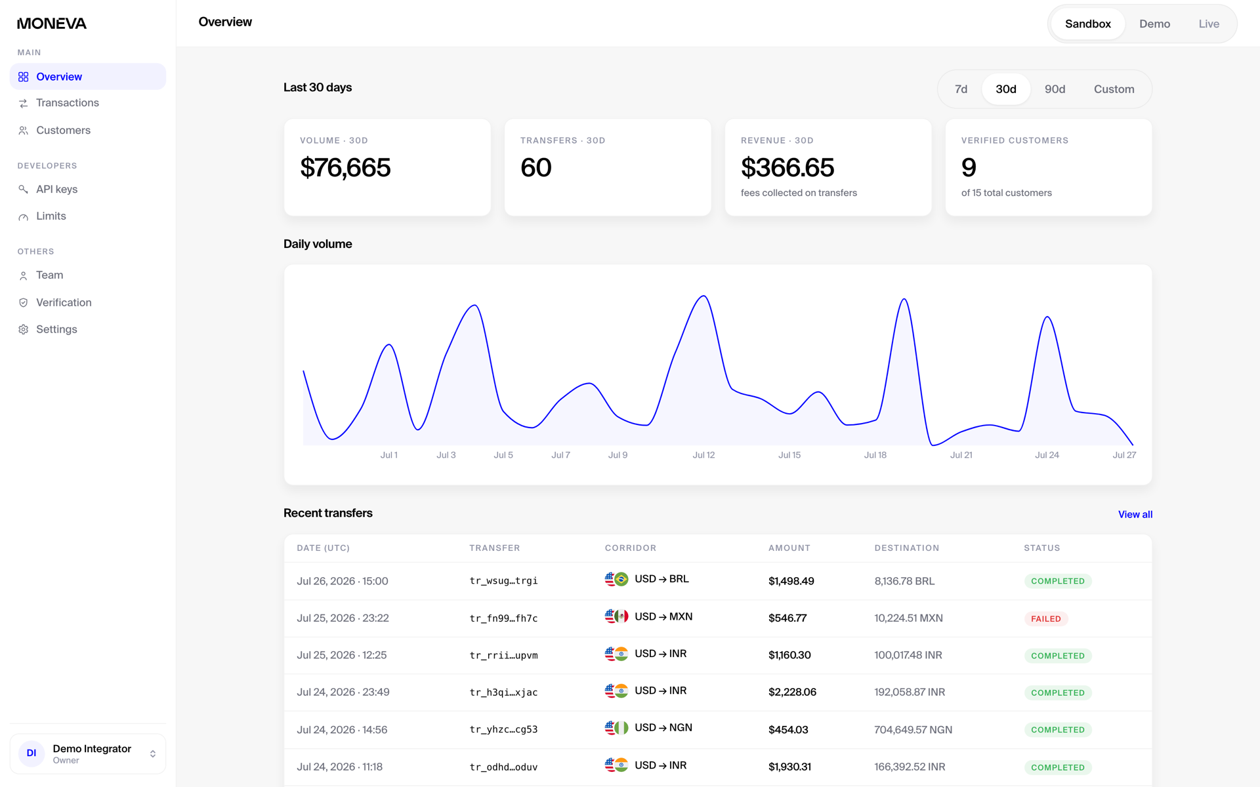This screenshot has height=787, width=1260.
Task: Click date Jul 24, 2026 · 11:18
Action: tap(339, 767)
